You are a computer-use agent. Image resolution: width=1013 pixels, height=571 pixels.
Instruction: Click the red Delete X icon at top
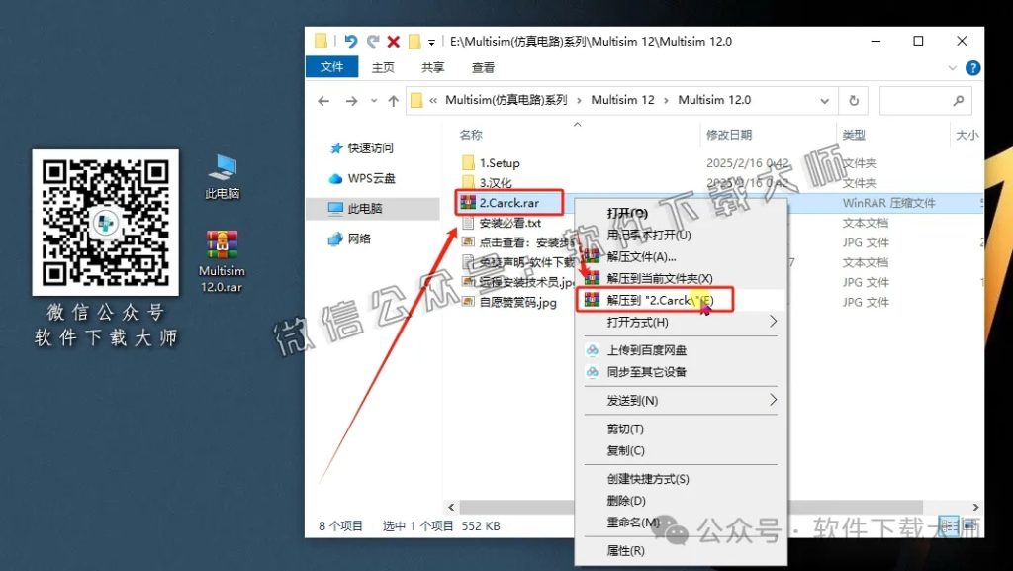click(x=392, y=41)
